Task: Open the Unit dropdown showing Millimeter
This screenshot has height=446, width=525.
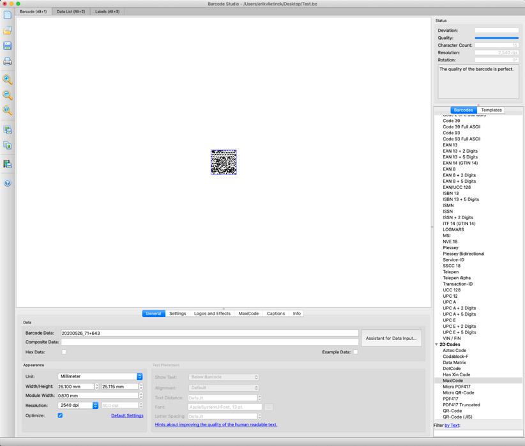Action: point(100,376)
